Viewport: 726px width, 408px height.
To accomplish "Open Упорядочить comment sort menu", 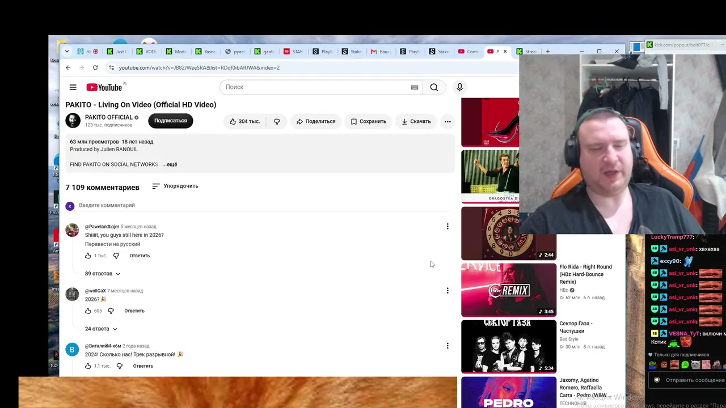I will pos(175,186).
